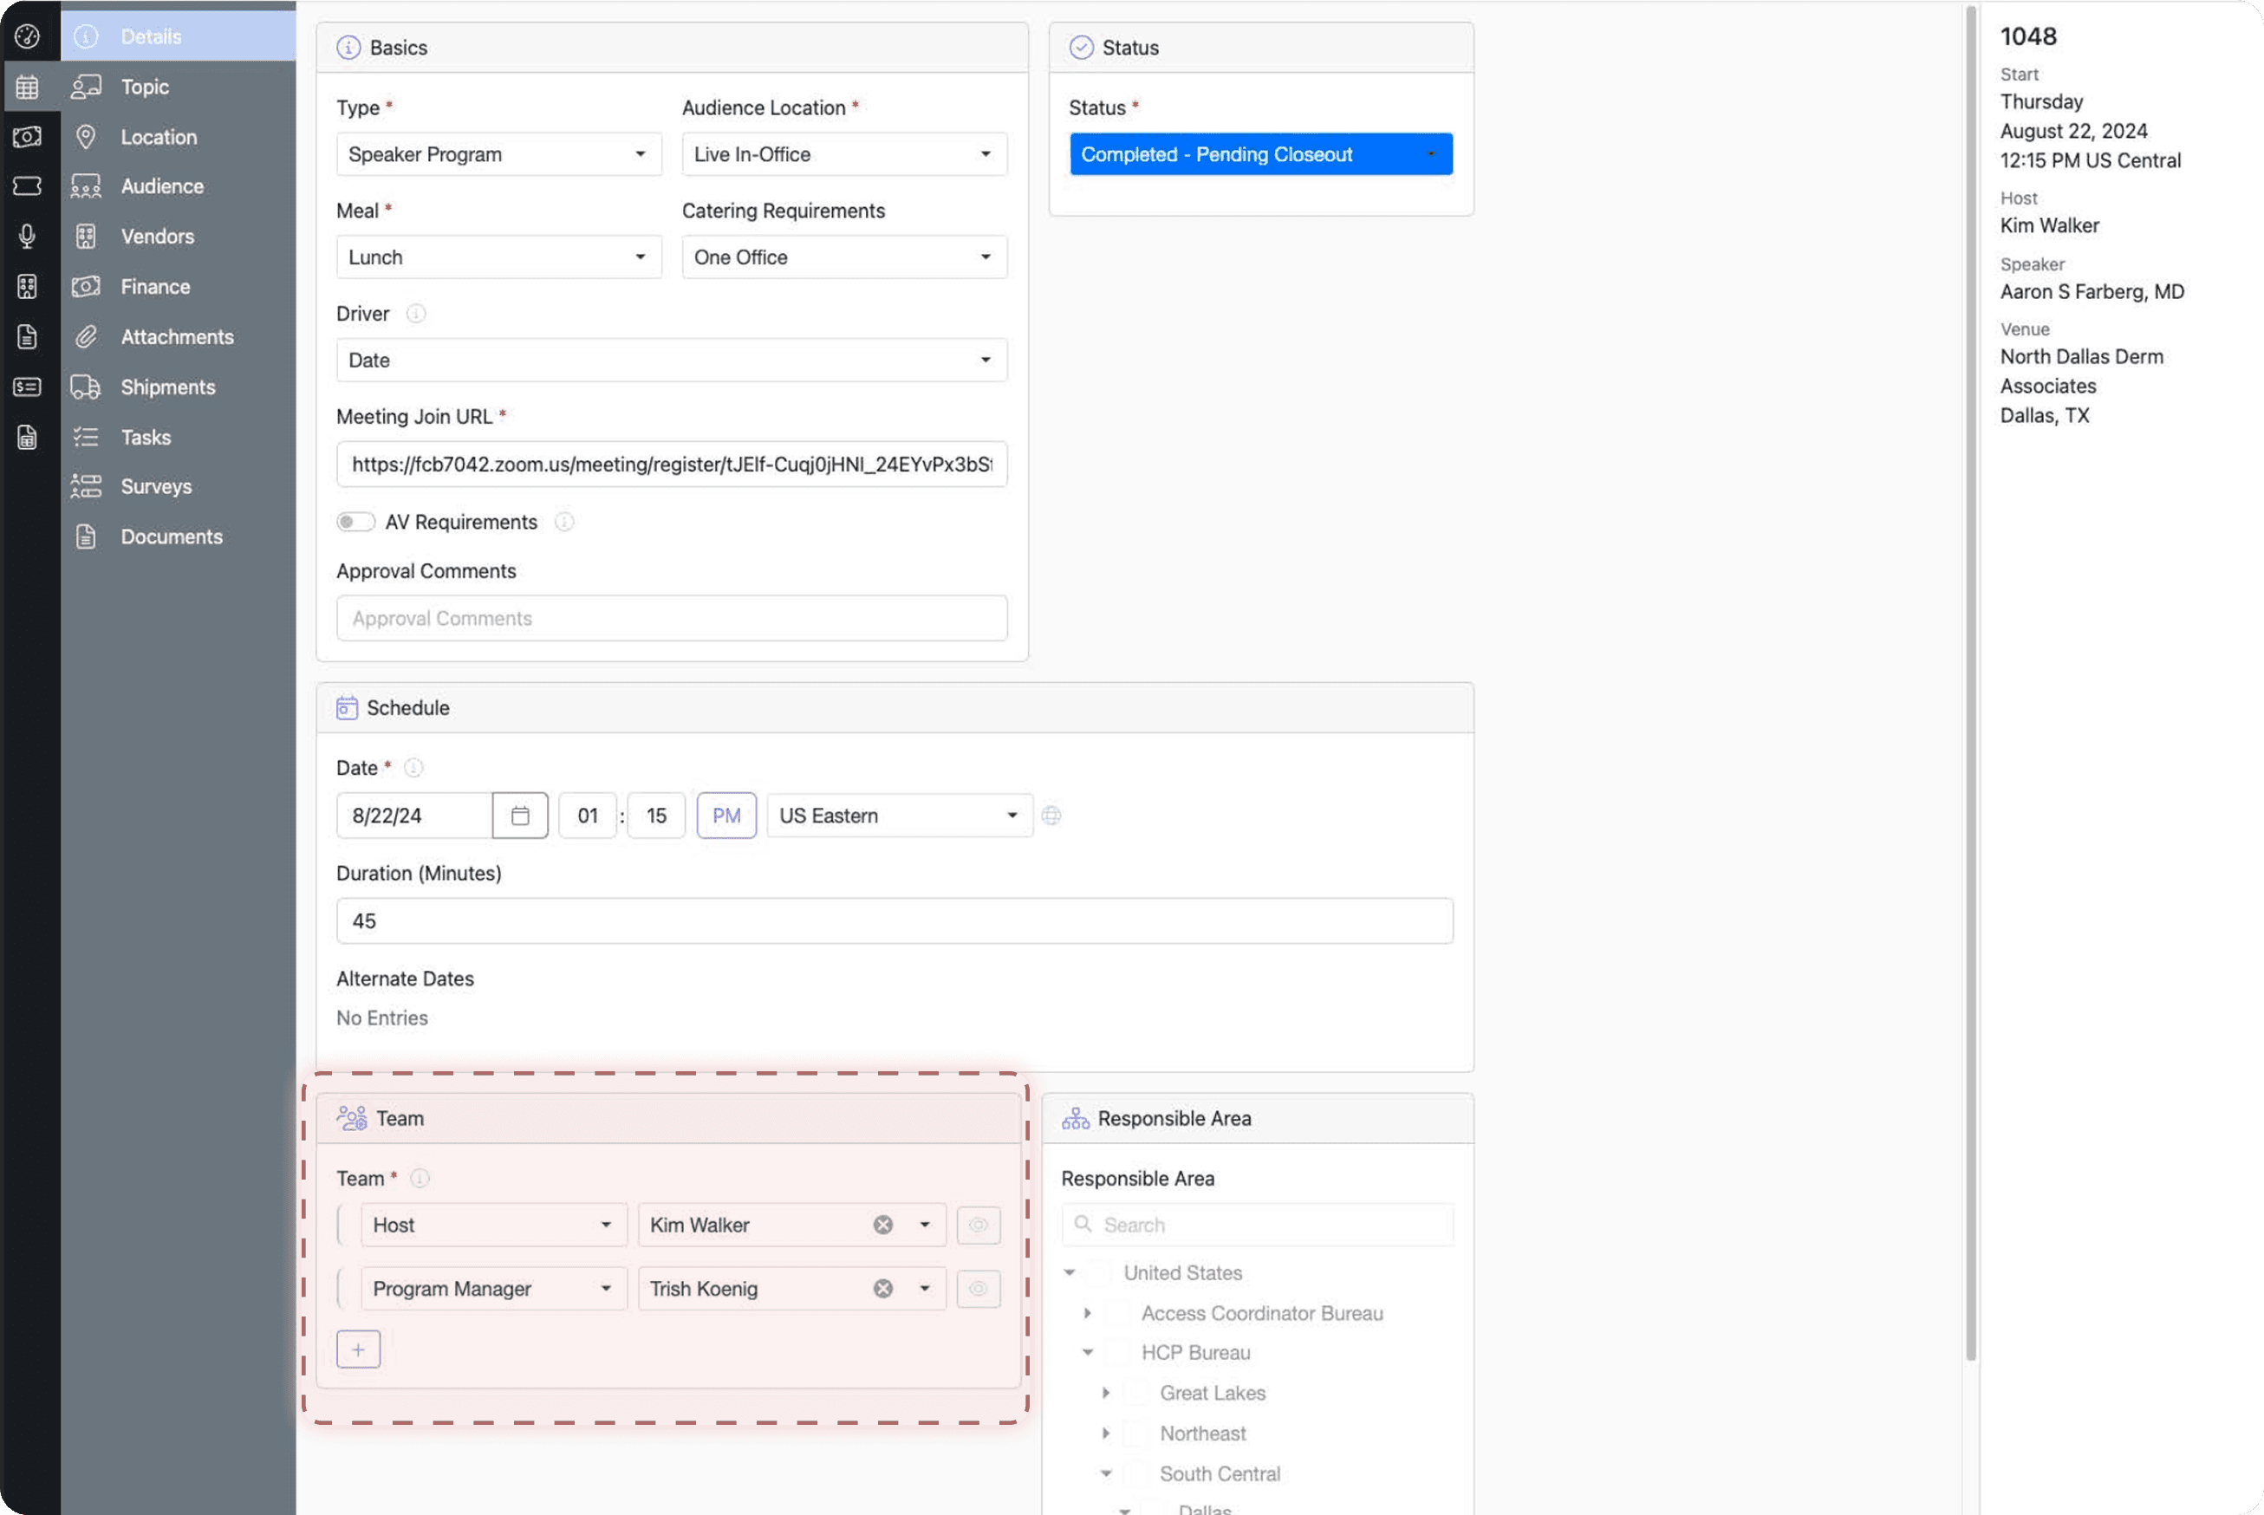
Task: Toggle the AV Requirements switch
Action: [355, 522]
